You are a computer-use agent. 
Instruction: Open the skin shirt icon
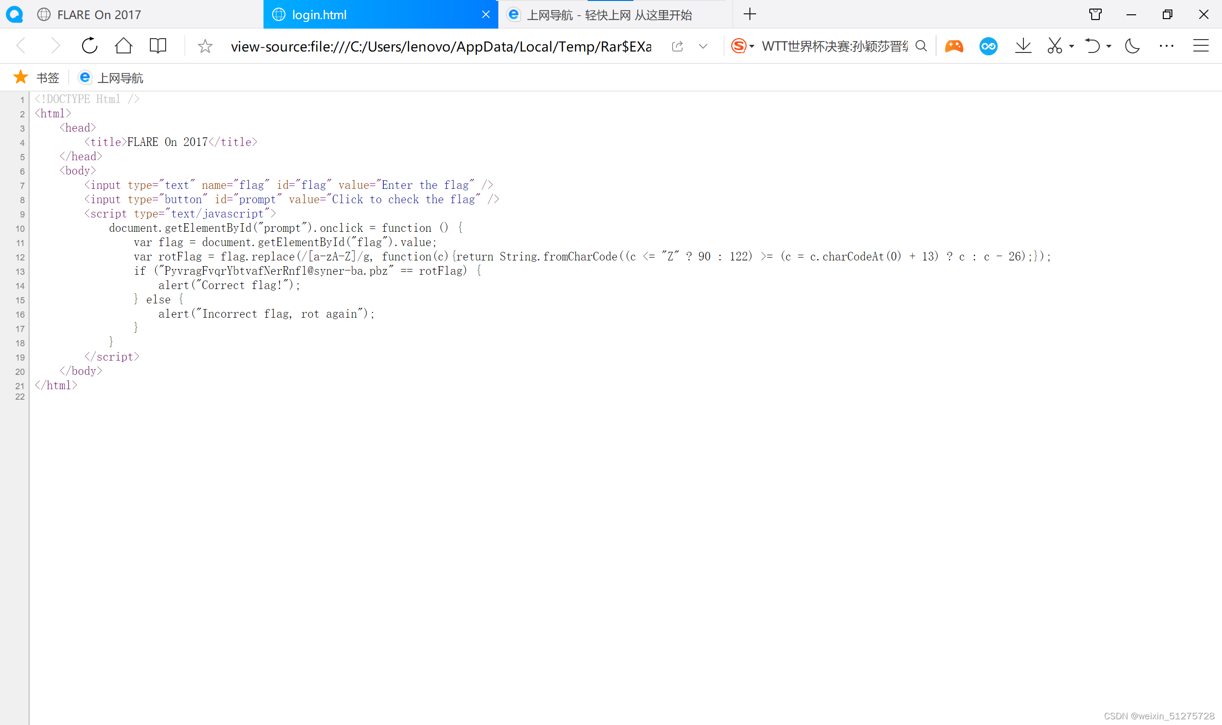[x=1096, y=14]
